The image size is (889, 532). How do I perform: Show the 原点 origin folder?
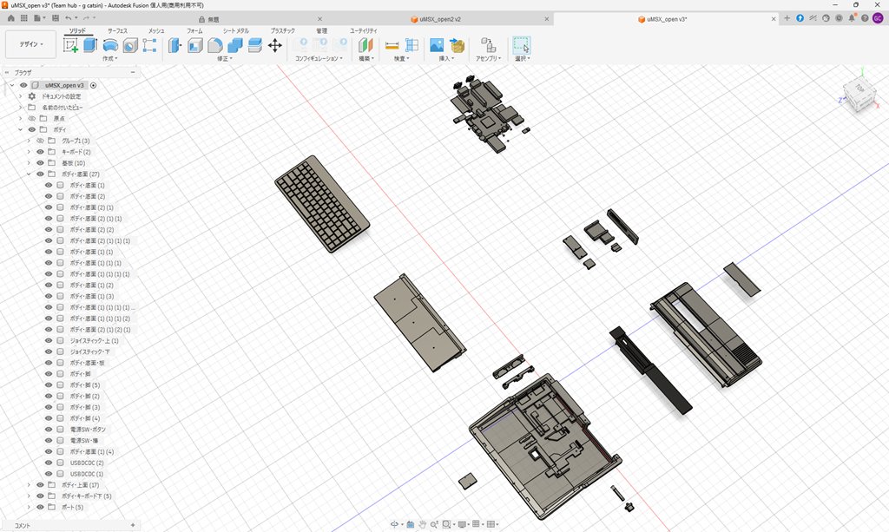pyautogui.click(x=32, y=118)
